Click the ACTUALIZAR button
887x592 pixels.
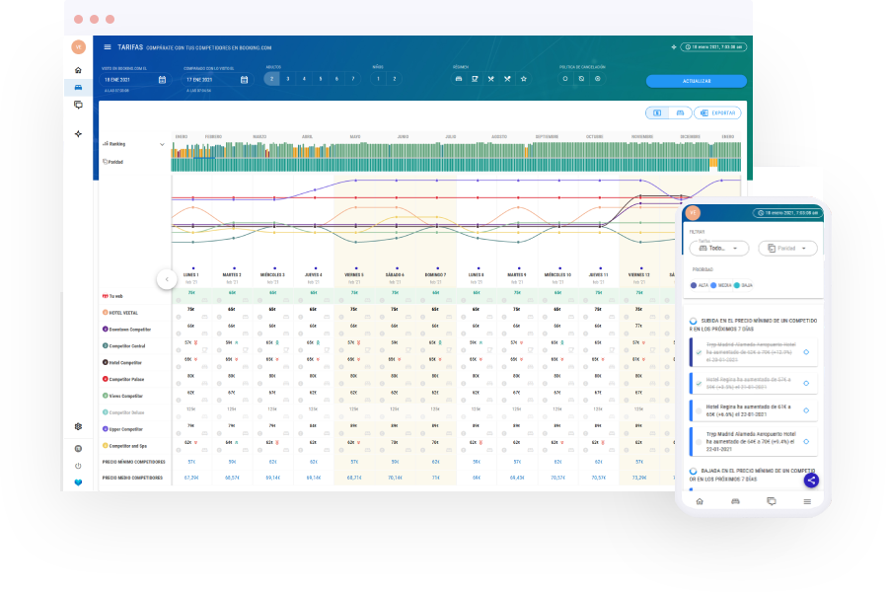pyautogui.click(x=697, y=81)
